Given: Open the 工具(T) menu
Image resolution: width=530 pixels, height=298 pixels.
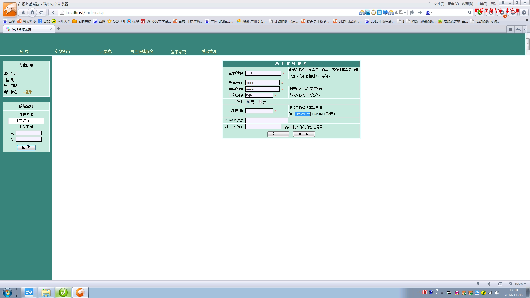Looking at the screenshot, I should click(x=481, y=4).
